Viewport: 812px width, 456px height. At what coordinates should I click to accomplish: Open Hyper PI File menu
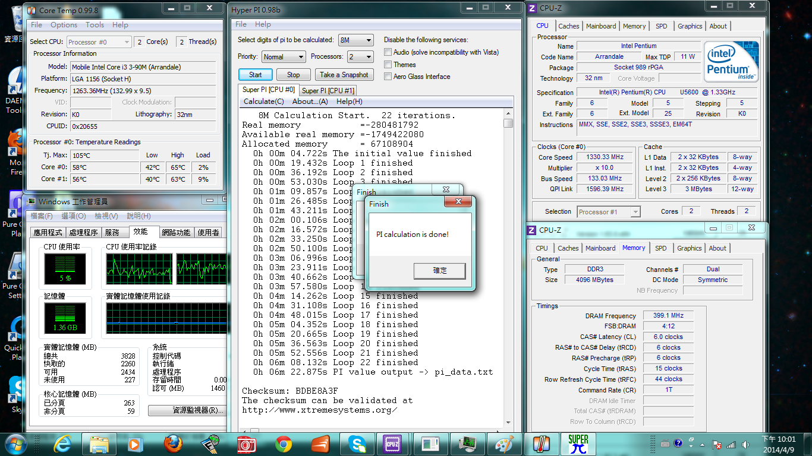coord(241,24)
